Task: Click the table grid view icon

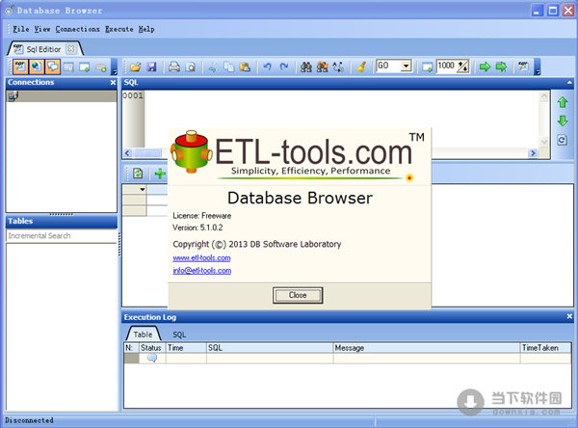Action: click(x=68, y=67)
